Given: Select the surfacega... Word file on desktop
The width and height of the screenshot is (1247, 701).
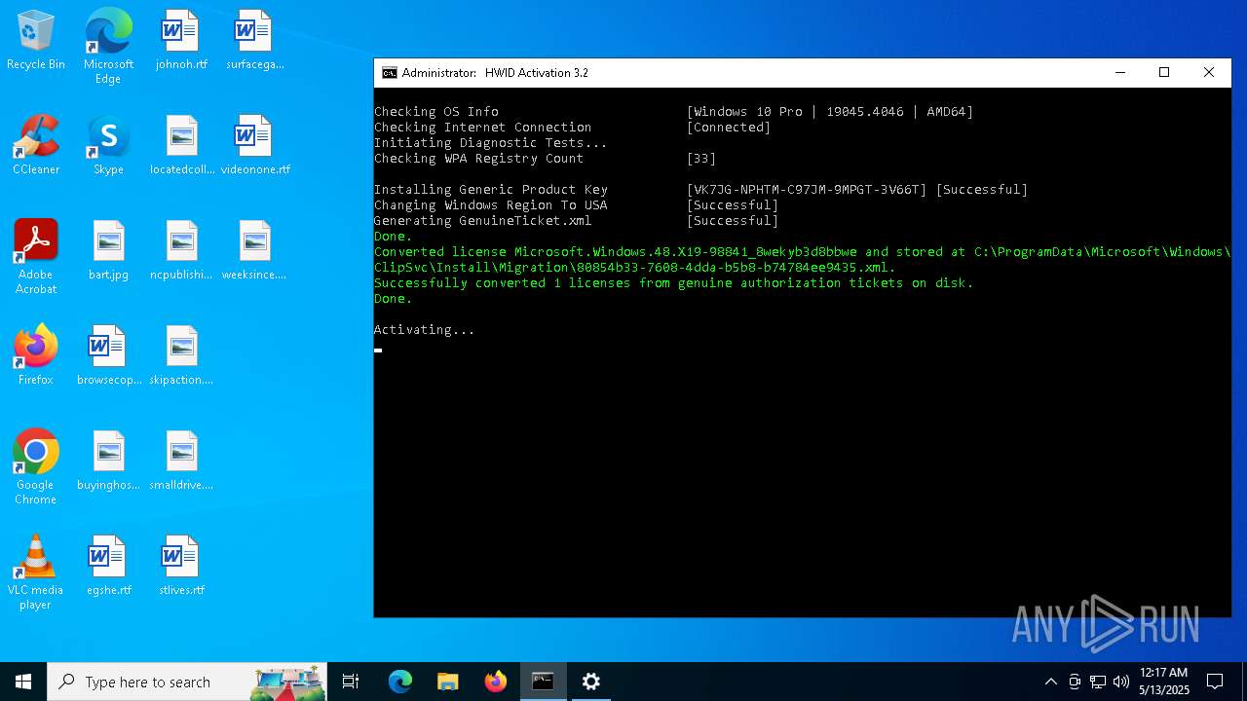Looking at the screenshot, I should (254, 41).
